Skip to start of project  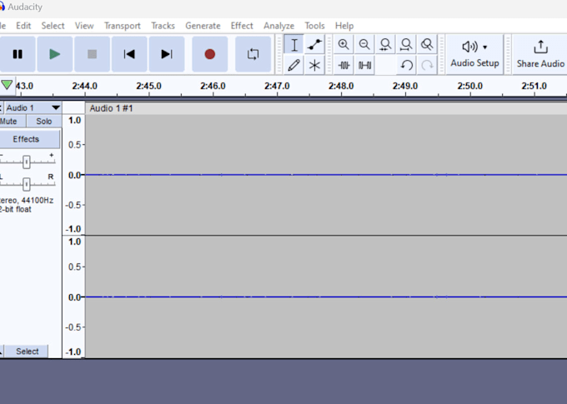[129, 54]
